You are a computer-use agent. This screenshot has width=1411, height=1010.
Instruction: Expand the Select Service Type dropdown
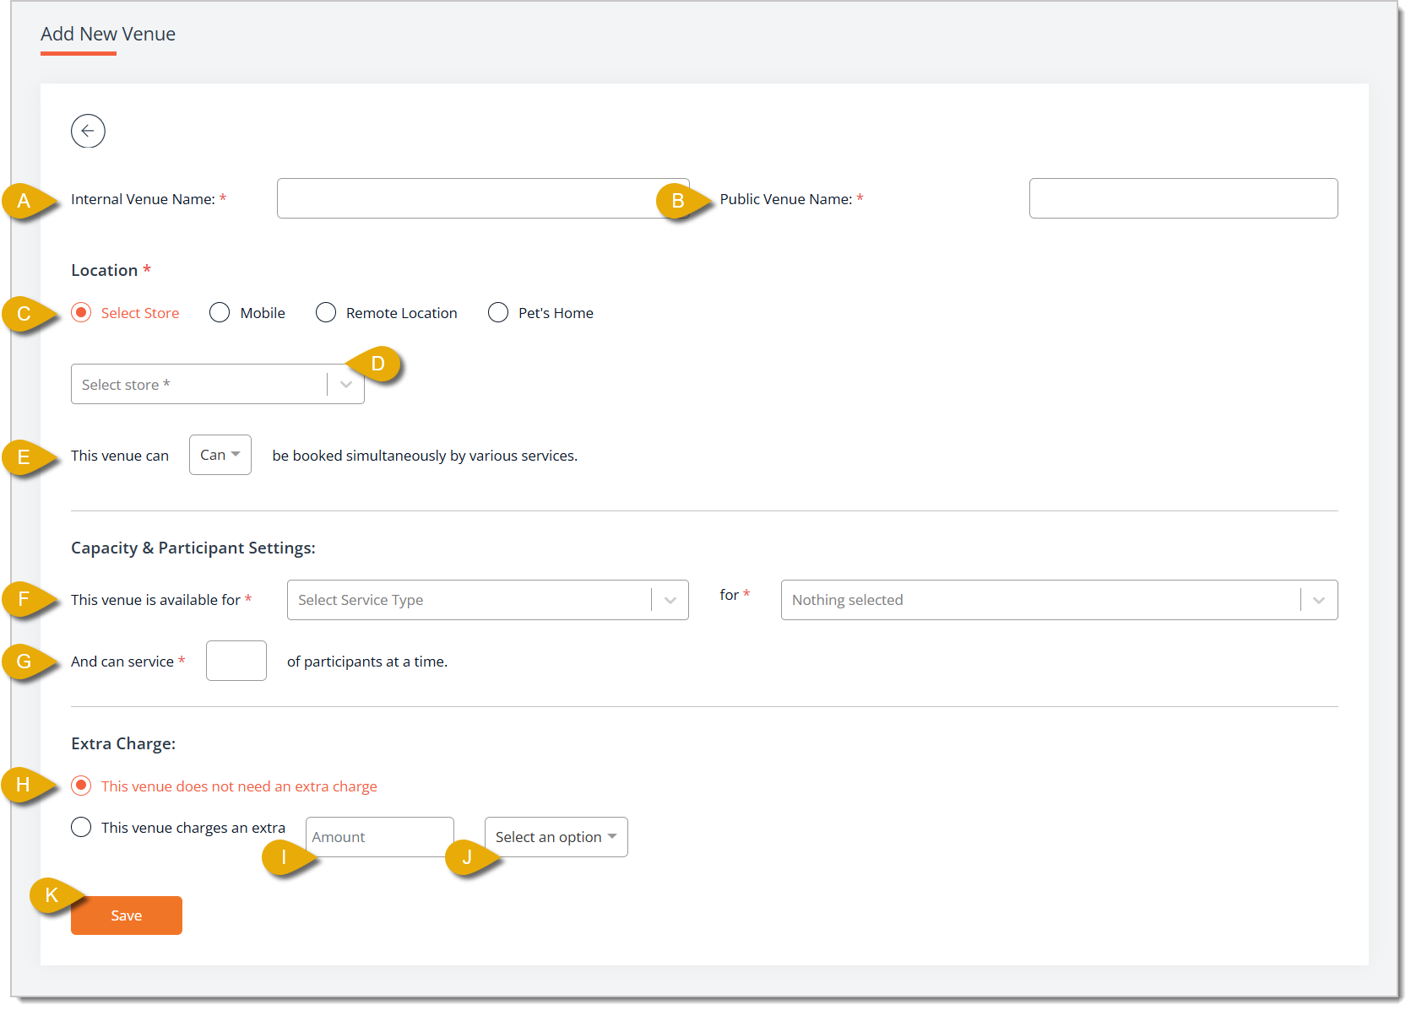pyautogui.click(x=488, y=600)
